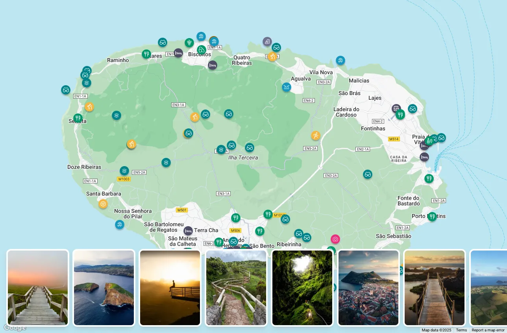Select the Doze Ribeiras place label
The width and height of the screenshot is (507, 333).
84,167
